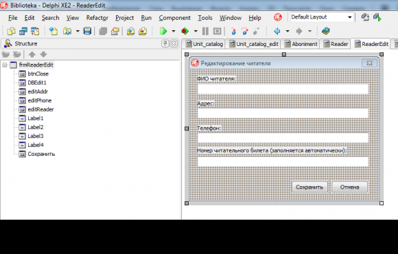
Task: Pin the Structure panel with pushpin icon
Action: click(x=165, y=43)
